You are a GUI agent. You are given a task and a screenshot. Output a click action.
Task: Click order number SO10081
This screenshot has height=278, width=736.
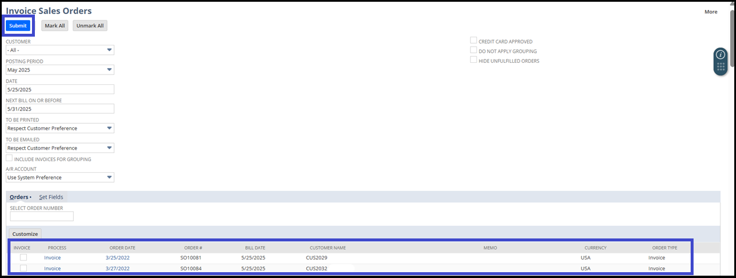coord(191,258)
